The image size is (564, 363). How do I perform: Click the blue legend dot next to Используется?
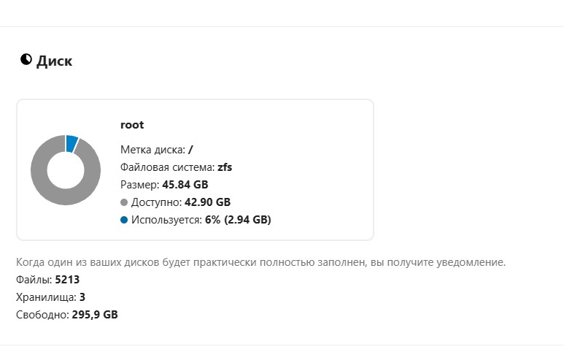[124, 220]
